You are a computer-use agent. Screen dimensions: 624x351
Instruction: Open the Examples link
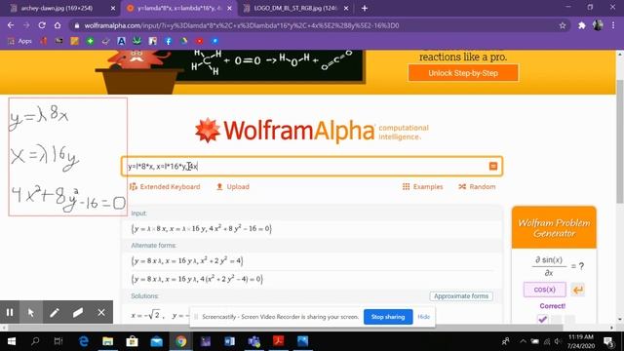coord(422,186)
